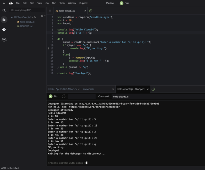The image size is (205, 170).
Task: Add a new console tab with plus icon
Action: tap(153, 89)
